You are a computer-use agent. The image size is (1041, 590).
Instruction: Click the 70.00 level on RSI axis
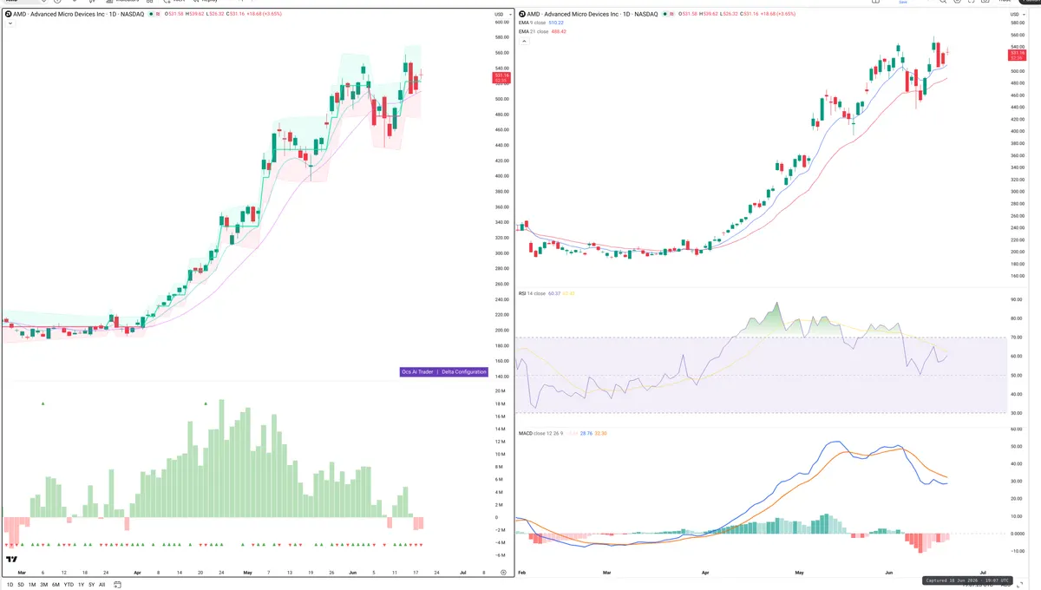[1017, 338]
